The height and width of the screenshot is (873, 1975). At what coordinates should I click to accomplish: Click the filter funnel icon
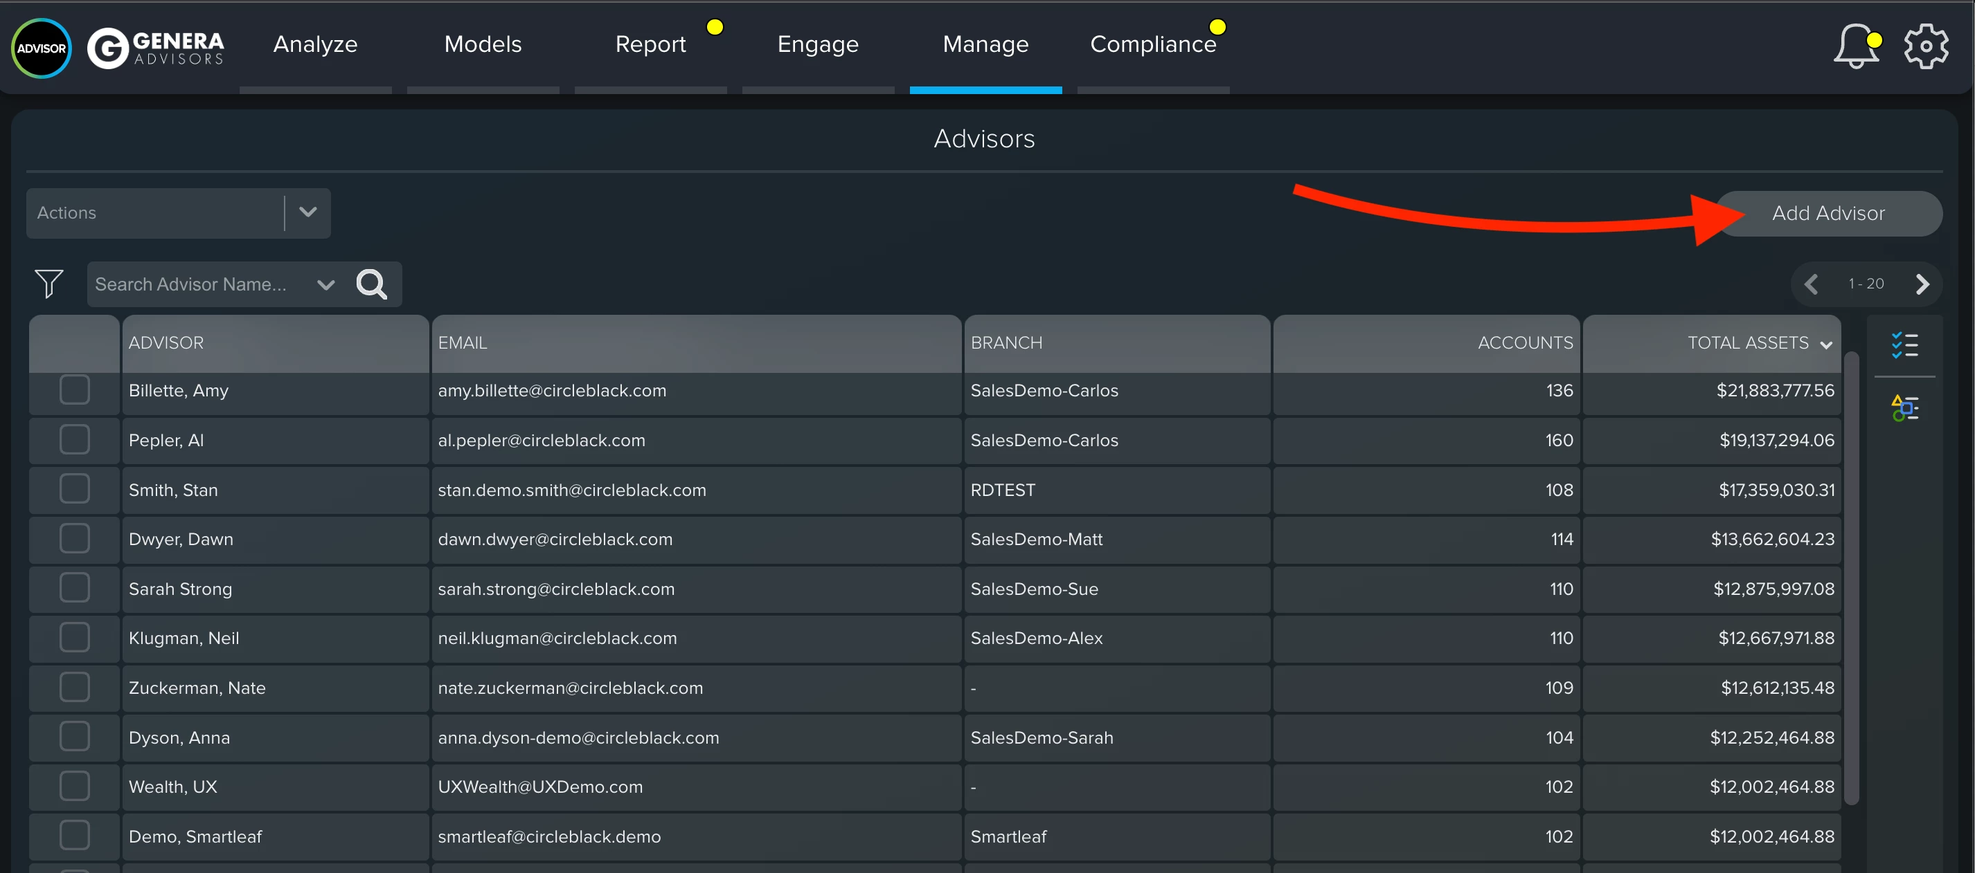click(49, 284)
